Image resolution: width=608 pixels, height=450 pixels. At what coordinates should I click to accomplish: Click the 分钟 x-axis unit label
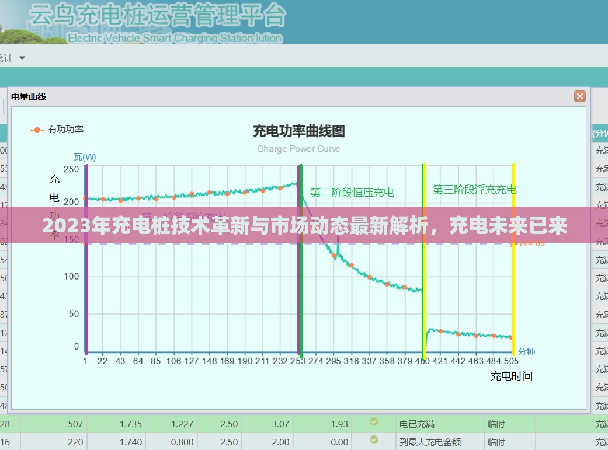coord(526,351)
